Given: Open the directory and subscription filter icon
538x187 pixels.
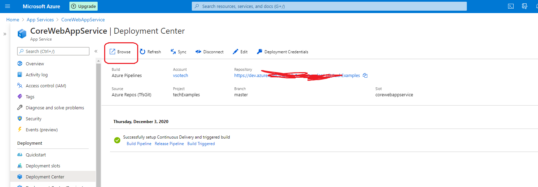Looking at the screenshot, I should point(525,6).
